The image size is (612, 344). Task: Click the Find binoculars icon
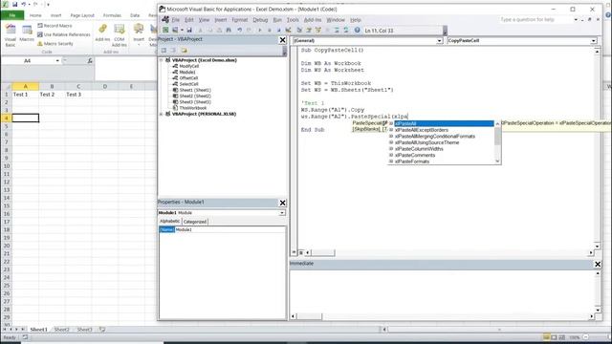(x=229, y=30)
